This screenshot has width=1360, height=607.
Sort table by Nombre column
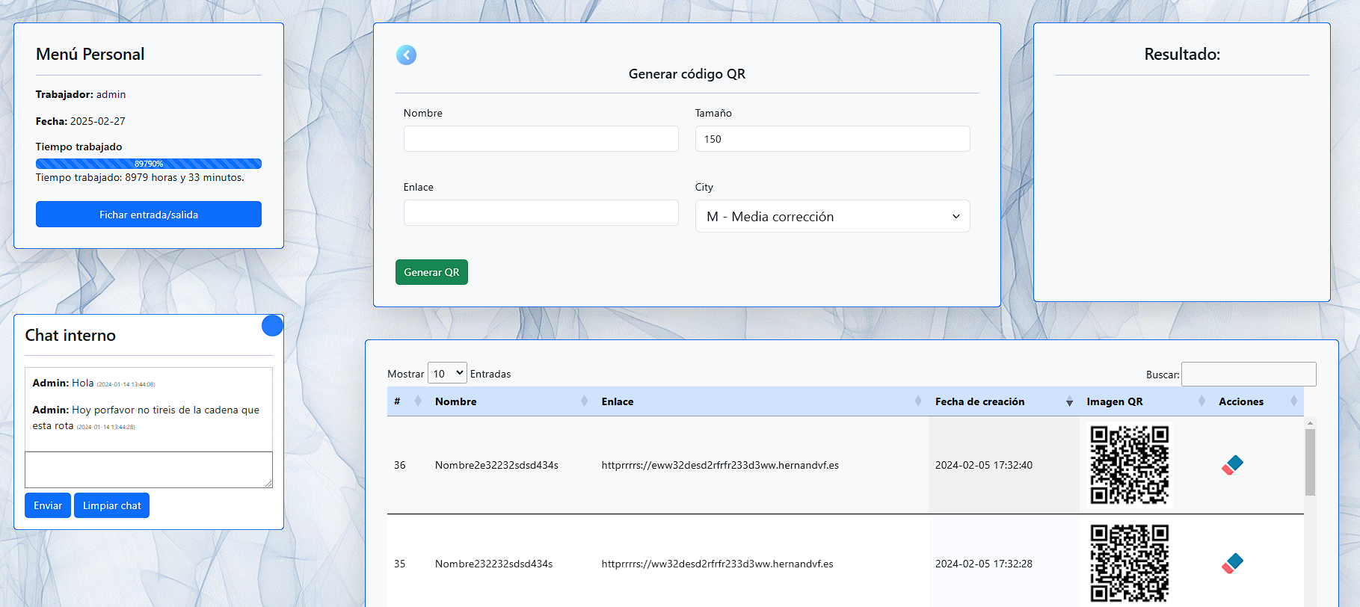pyautogui.click(x=510, y=401)
